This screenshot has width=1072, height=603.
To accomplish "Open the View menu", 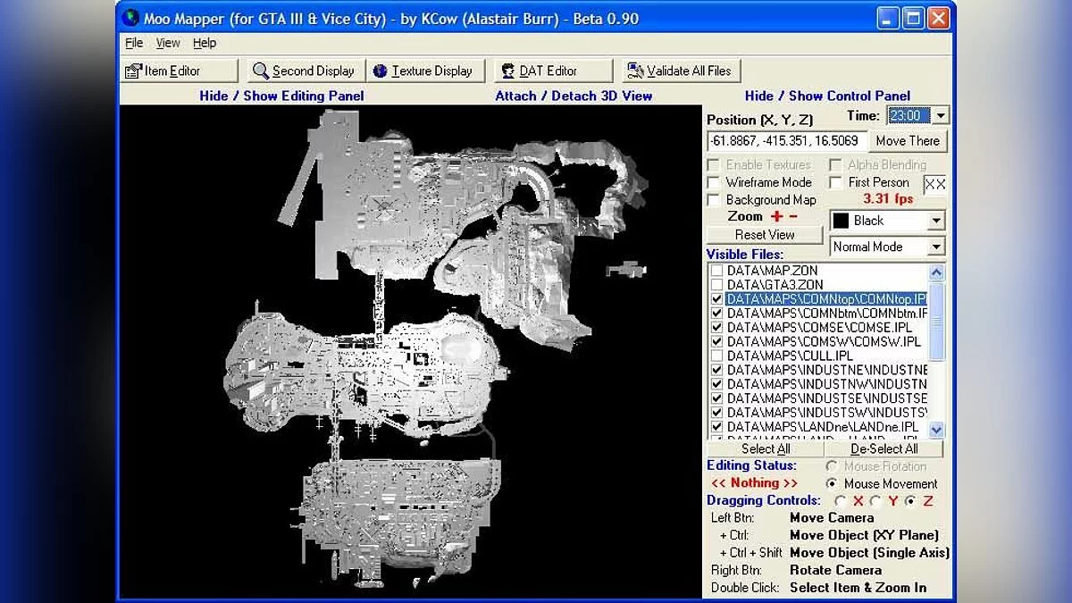I will (168, 42).
